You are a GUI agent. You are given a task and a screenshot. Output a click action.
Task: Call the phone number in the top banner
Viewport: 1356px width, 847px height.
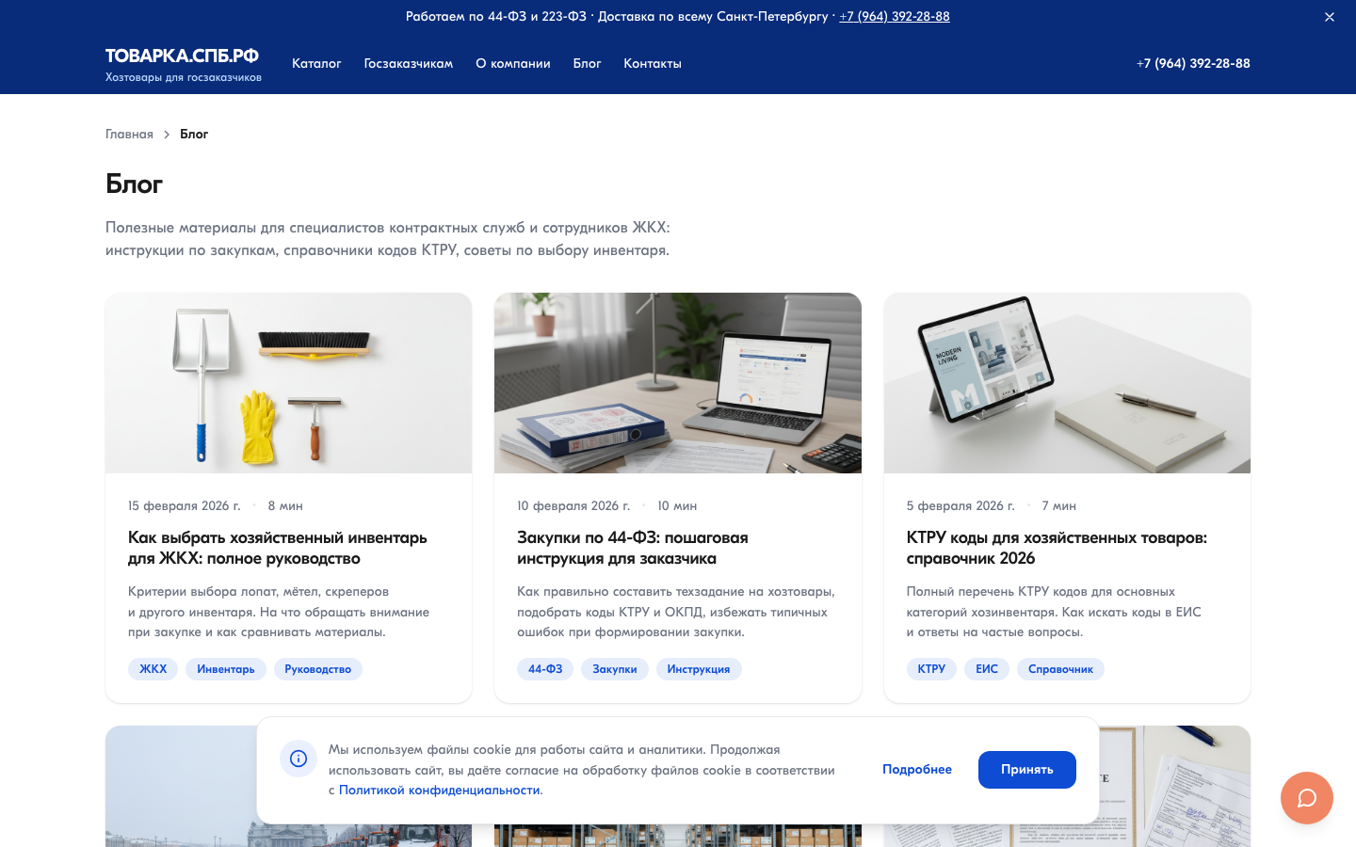point(894,17)
